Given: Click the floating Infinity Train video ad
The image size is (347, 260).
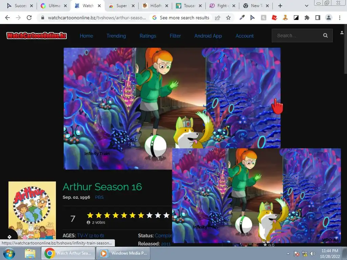Looking at the screenshot, I should click(256, 195).
